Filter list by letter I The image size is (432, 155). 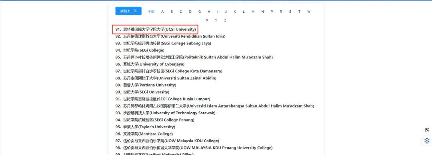pyautogui.click(x=218, y=12)
